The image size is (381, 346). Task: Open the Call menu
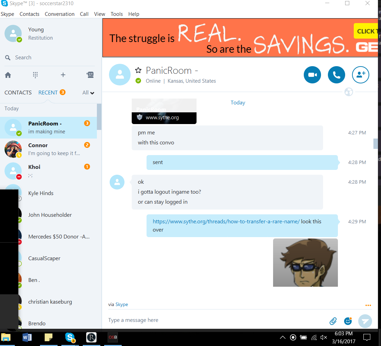(84, 14)
